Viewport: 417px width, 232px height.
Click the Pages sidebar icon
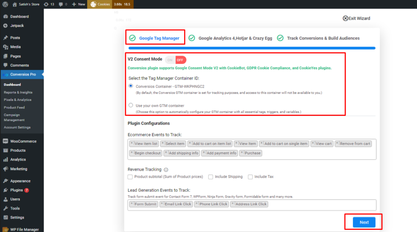(6, 56)
